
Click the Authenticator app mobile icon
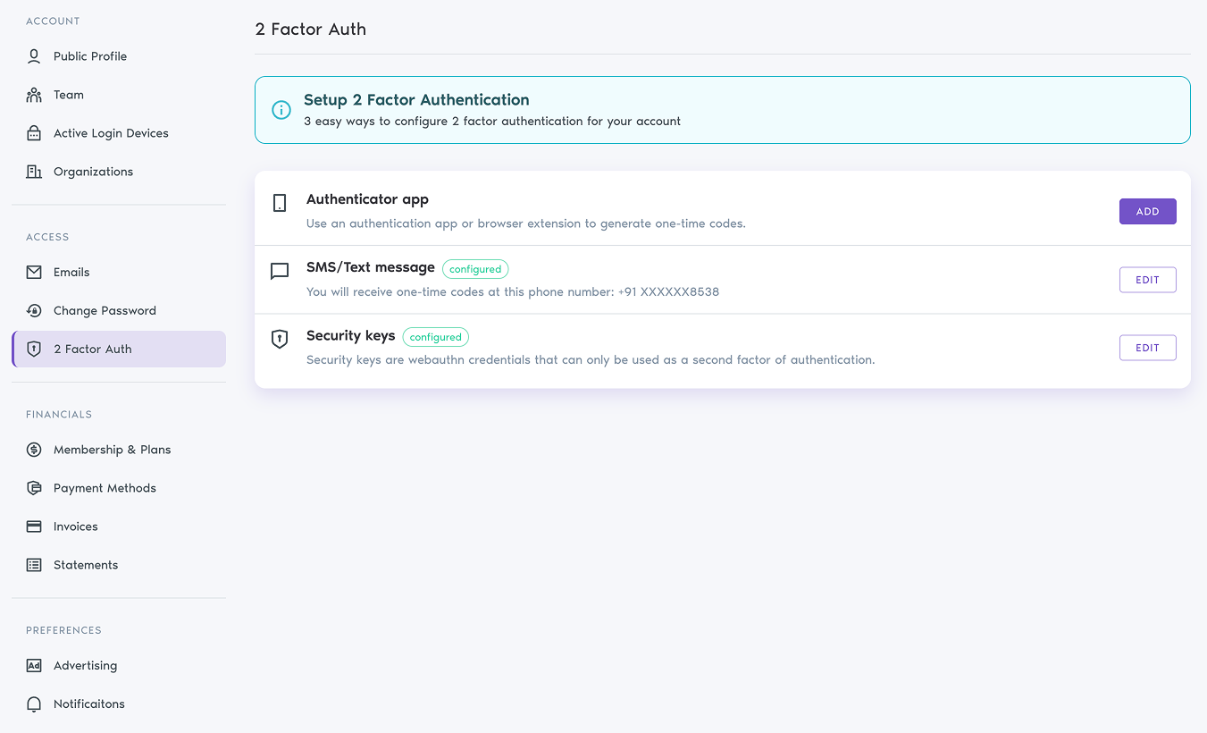click(280, 204)
